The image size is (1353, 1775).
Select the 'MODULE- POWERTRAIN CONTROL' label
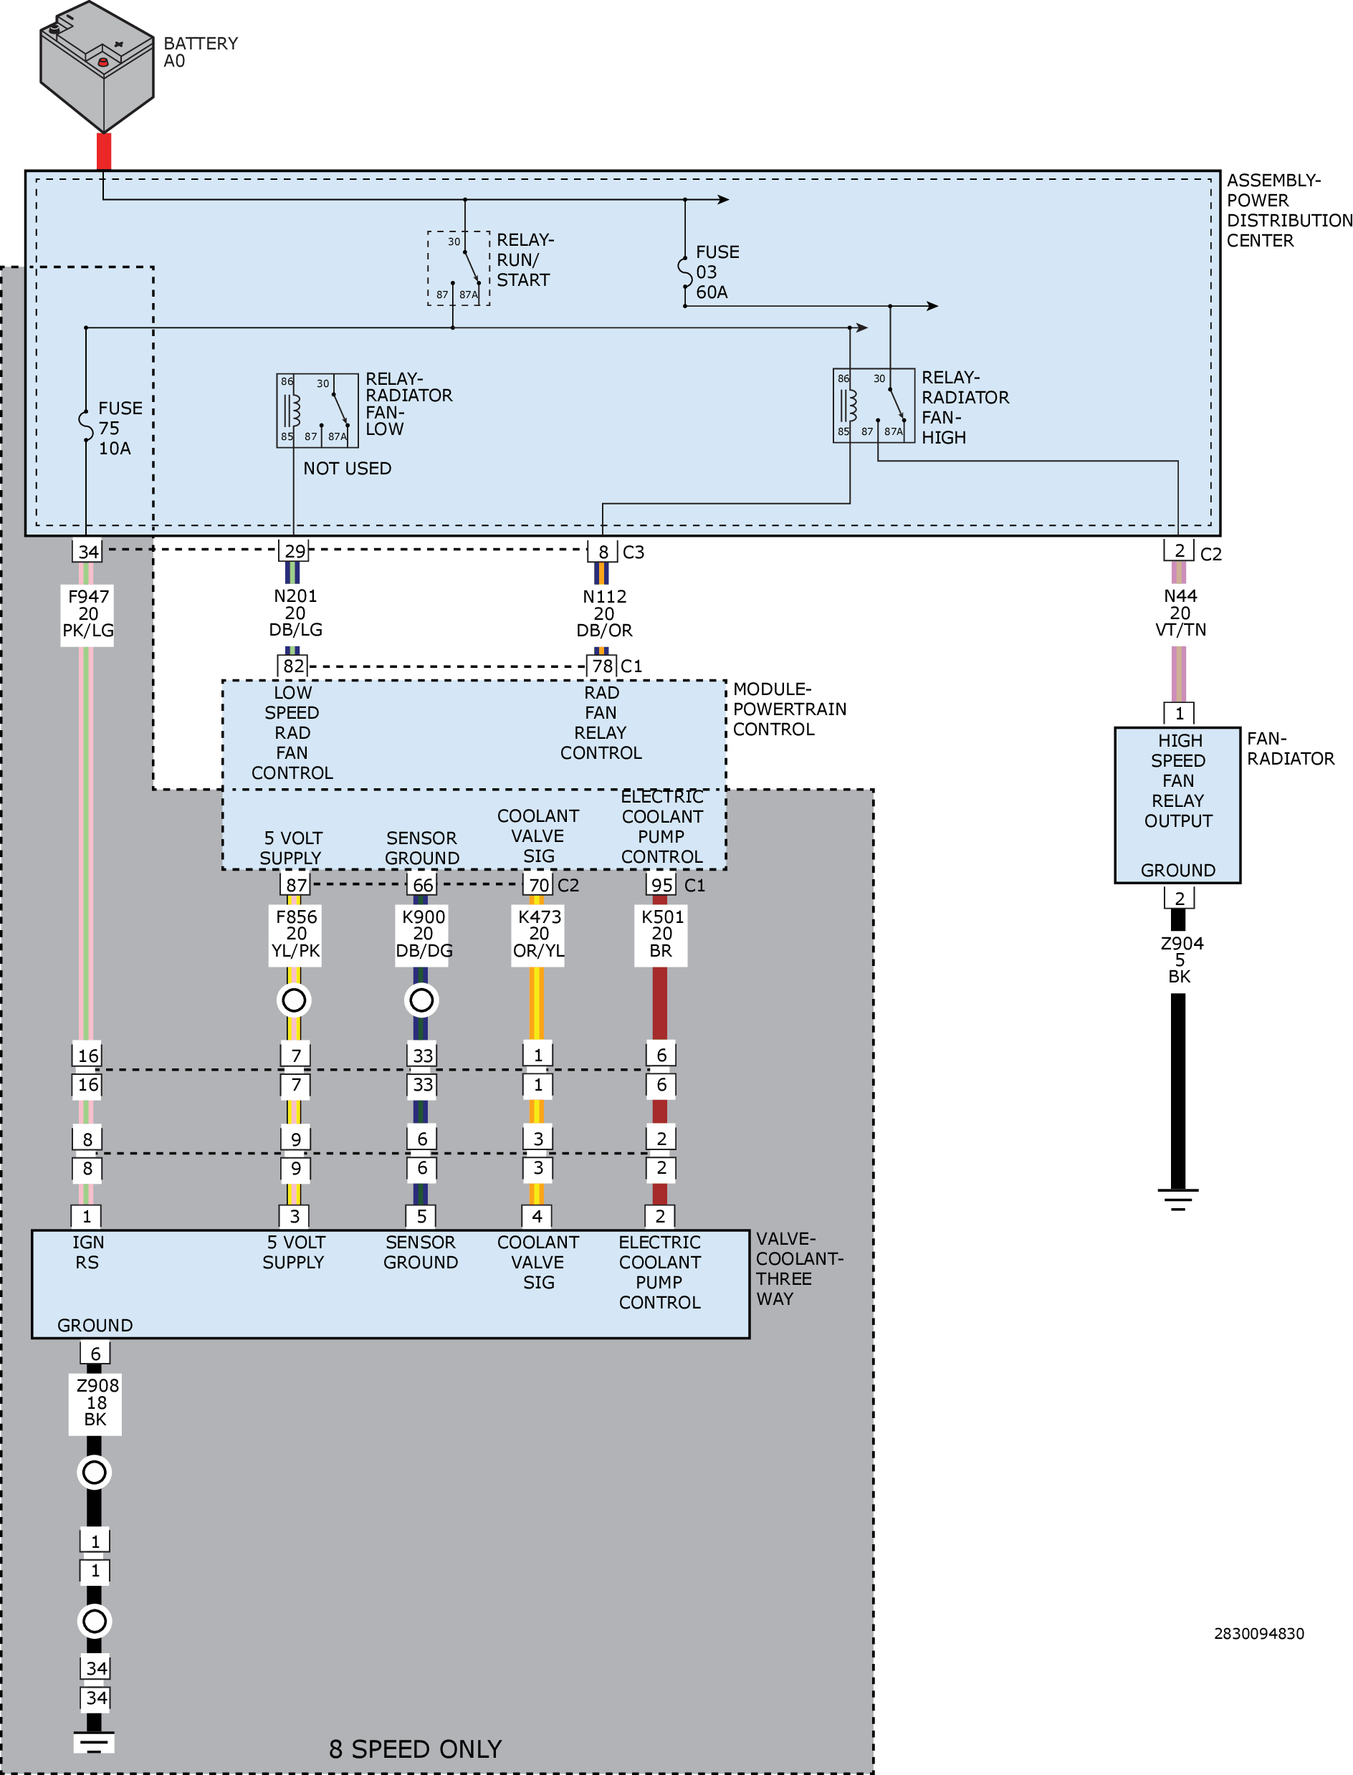[789, 709]
